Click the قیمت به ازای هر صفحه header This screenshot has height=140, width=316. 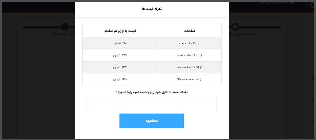point(120,31)
